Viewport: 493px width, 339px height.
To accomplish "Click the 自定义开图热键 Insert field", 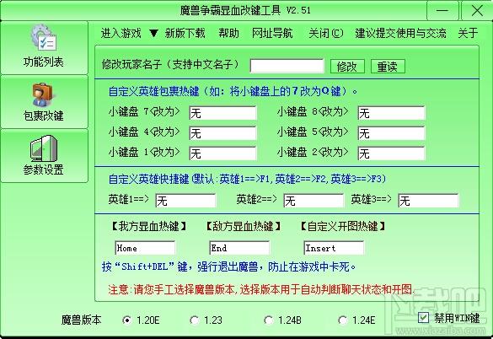I will click(x=334, y=248).
